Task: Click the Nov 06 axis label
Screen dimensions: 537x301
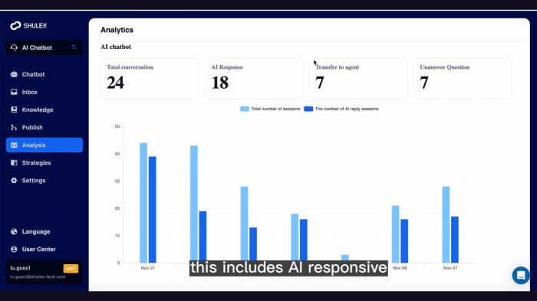Action: [400, 268]
